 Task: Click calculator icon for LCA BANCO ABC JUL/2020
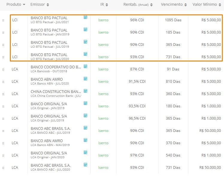point(85,165)
